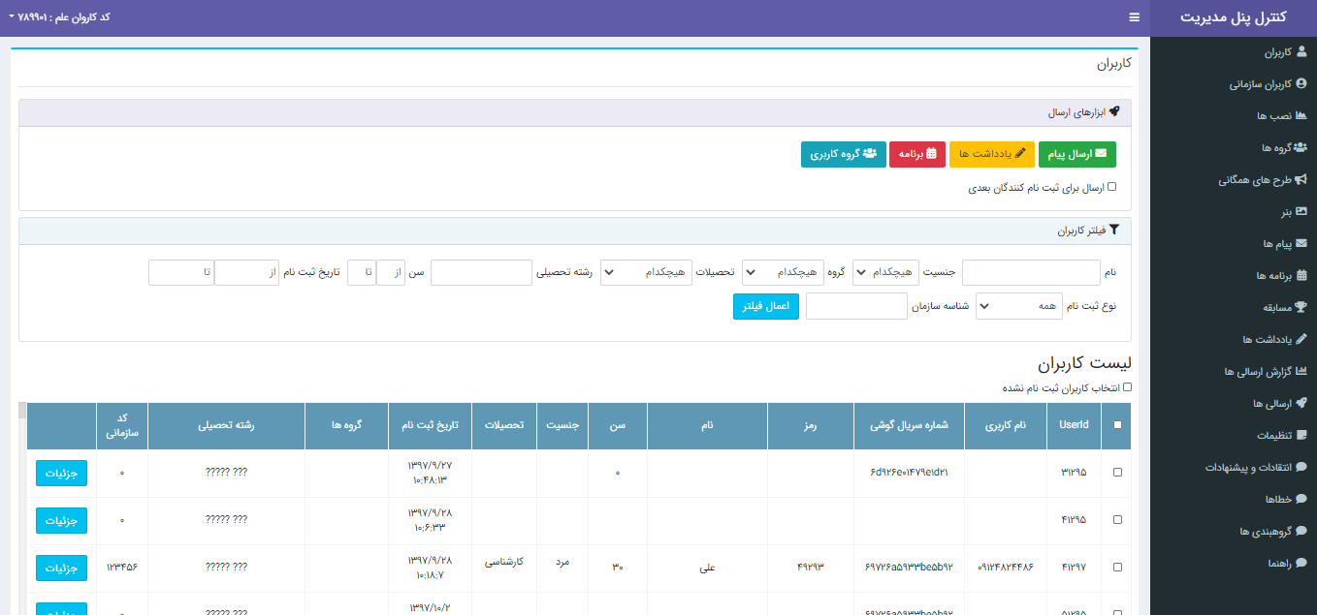Click the user icon beside کاربران in sidebar
Screen dimensions: 1317x615
click(x=1301, y=52)
